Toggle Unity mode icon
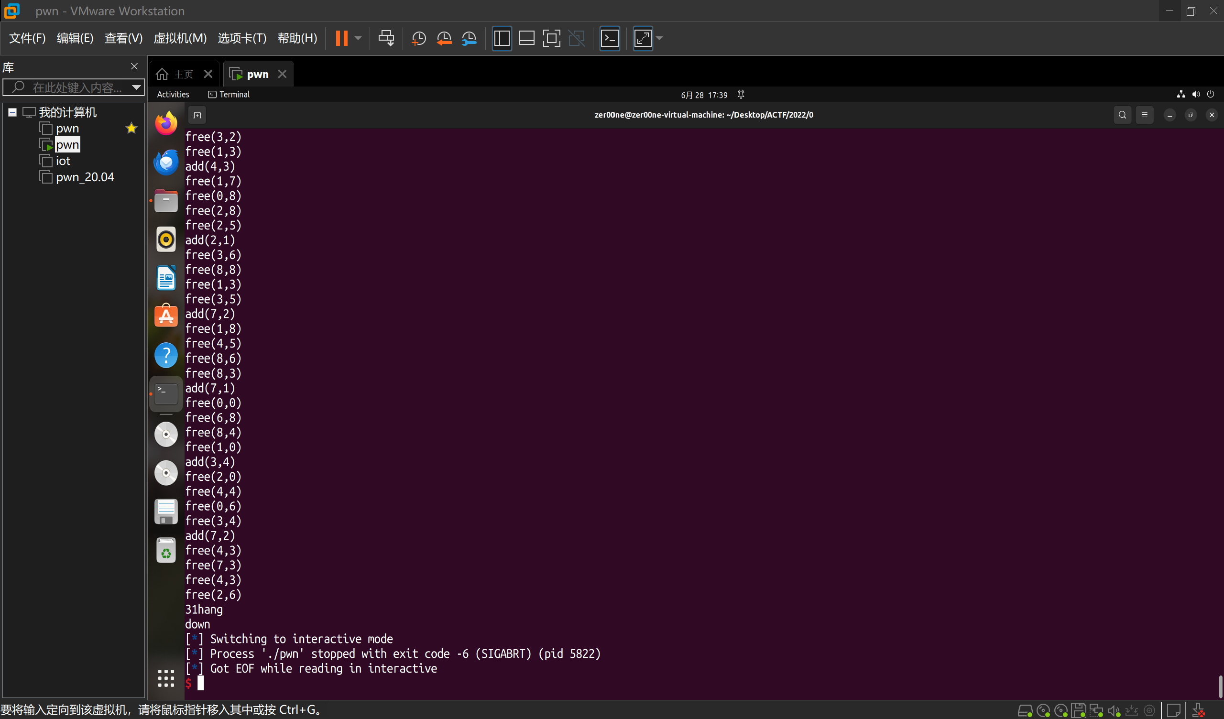This screenshot has width=1224, height=719. pyautogui.click(x=577, y=38)
